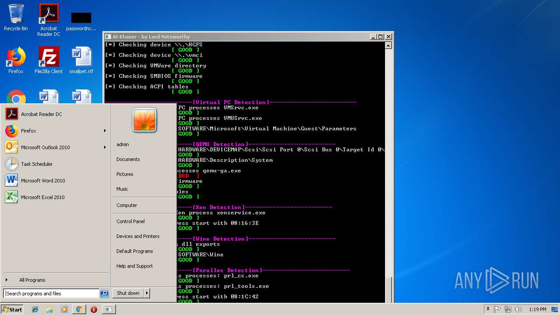
Task: Click the user account picture
Action: 144,120
